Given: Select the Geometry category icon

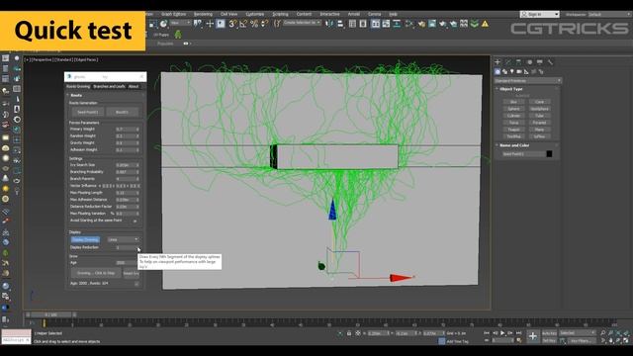Looking at the screenshot, I should 497,71.
